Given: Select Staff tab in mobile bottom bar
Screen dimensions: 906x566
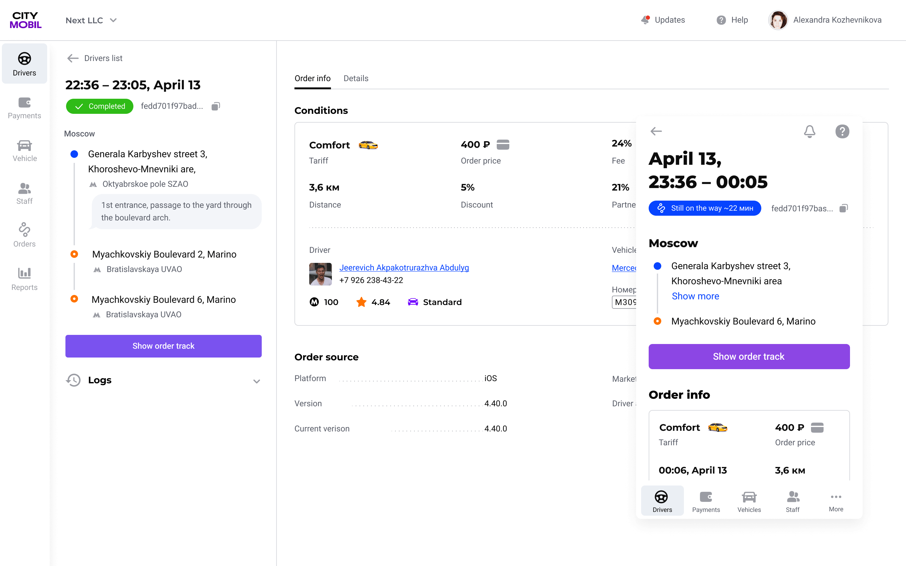Looking at the screenshot, I should [792, 501].
